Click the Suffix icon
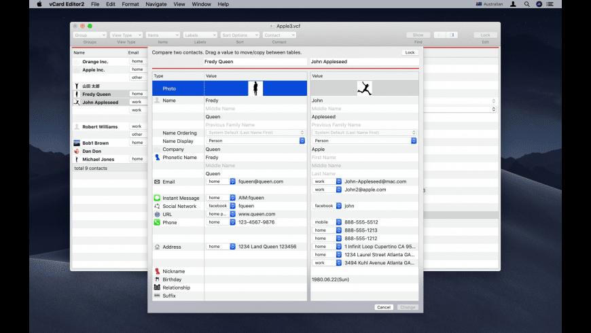The image size is (591, 333). [157, 296]
